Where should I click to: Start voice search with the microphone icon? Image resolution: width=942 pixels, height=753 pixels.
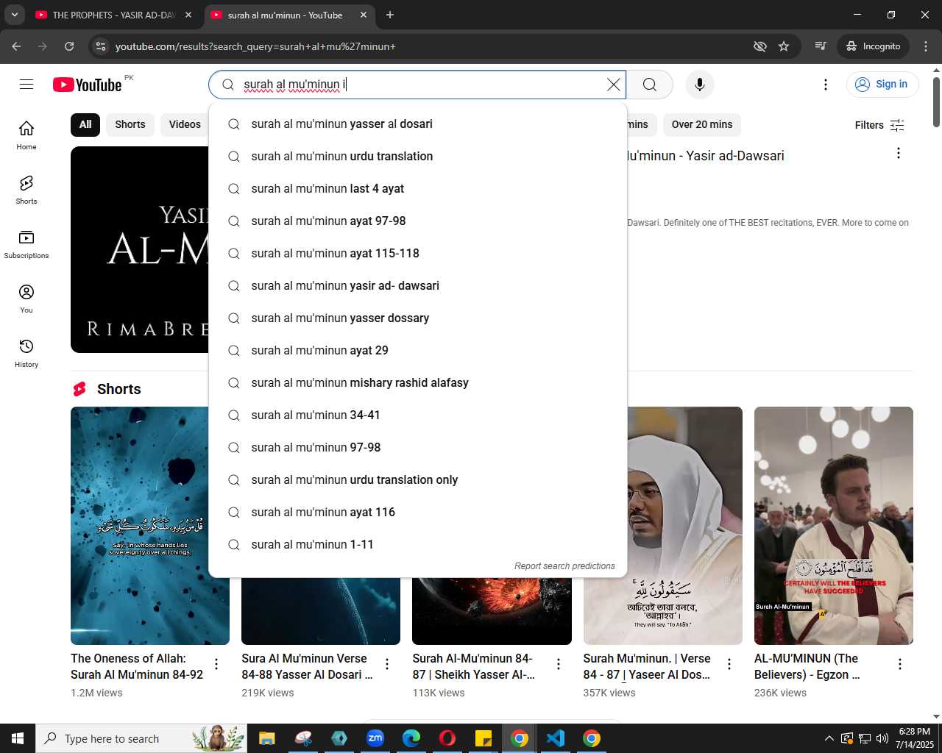700,85
